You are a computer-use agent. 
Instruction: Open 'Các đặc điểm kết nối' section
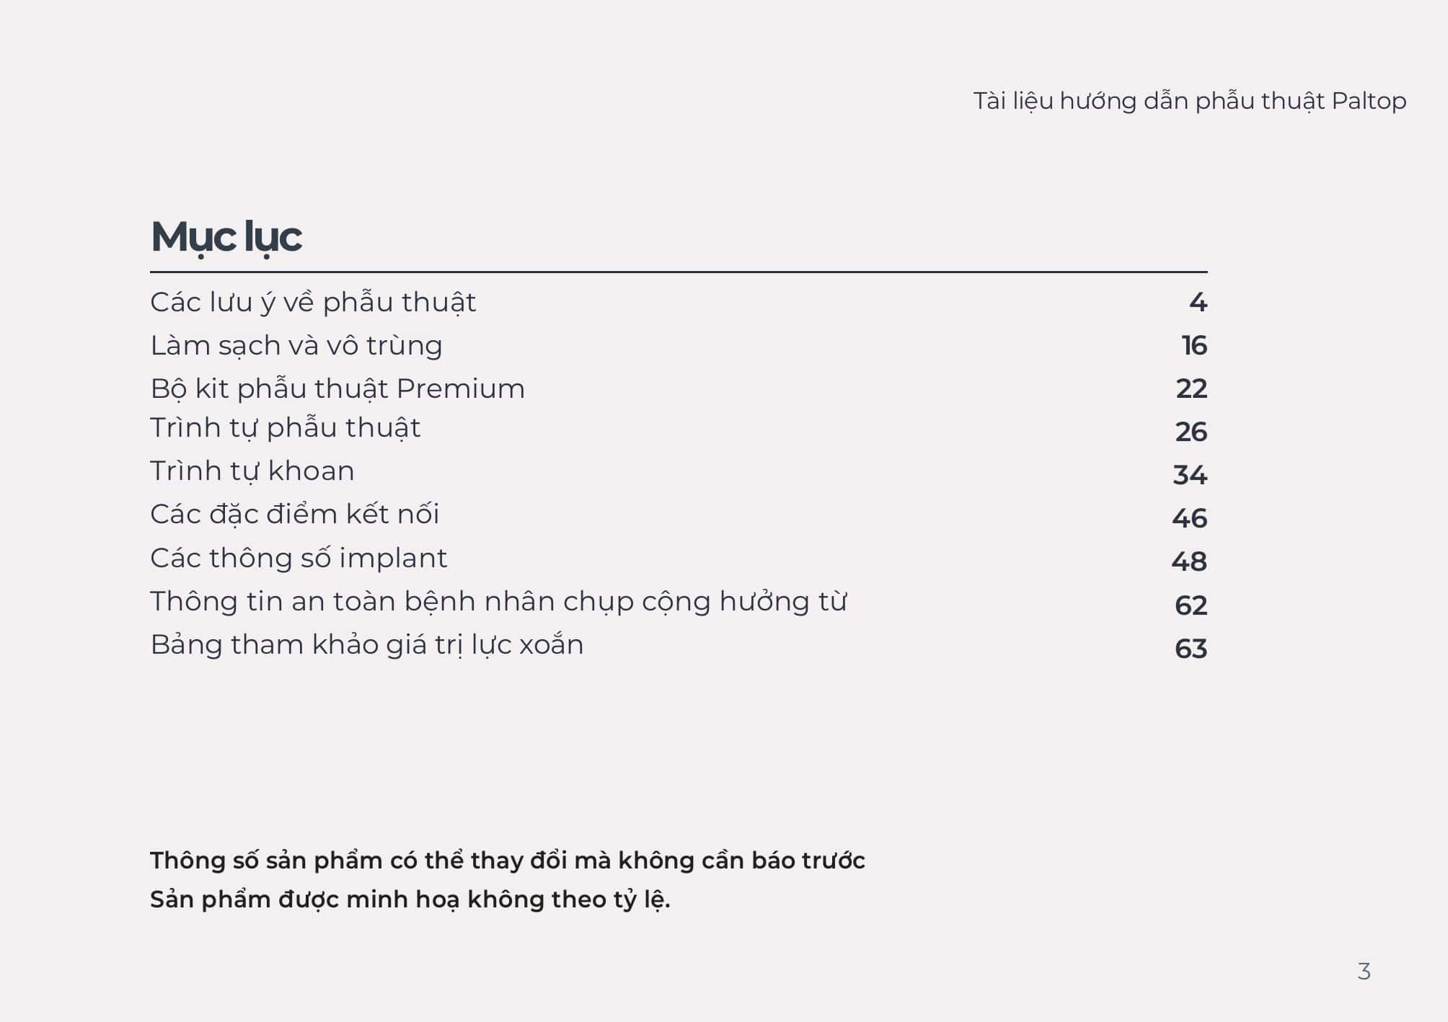click(294, 515)
